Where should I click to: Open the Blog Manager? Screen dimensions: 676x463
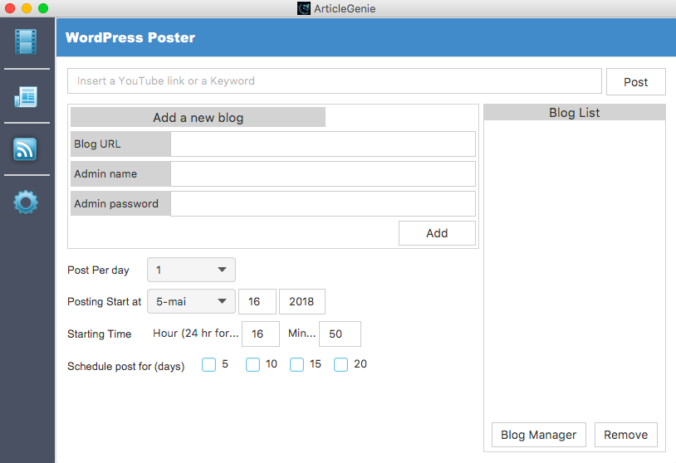coord(539,435)
